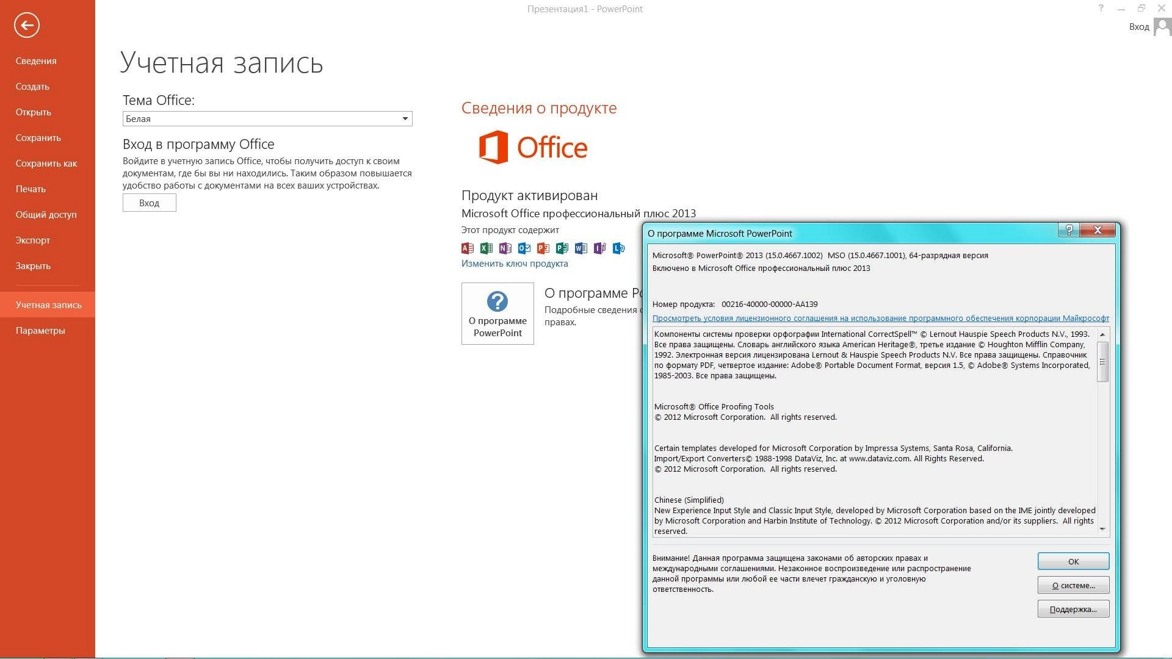This screenshot has width=1172, height=659.
Task: Select Экспорт in the sidebar
Action: point(33,240)
